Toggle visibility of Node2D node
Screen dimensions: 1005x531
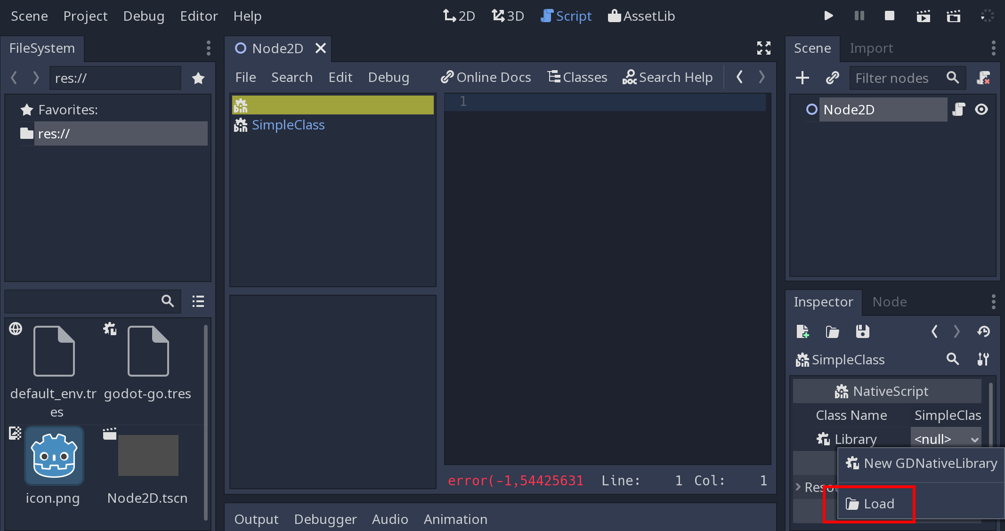tap(981, 110)
